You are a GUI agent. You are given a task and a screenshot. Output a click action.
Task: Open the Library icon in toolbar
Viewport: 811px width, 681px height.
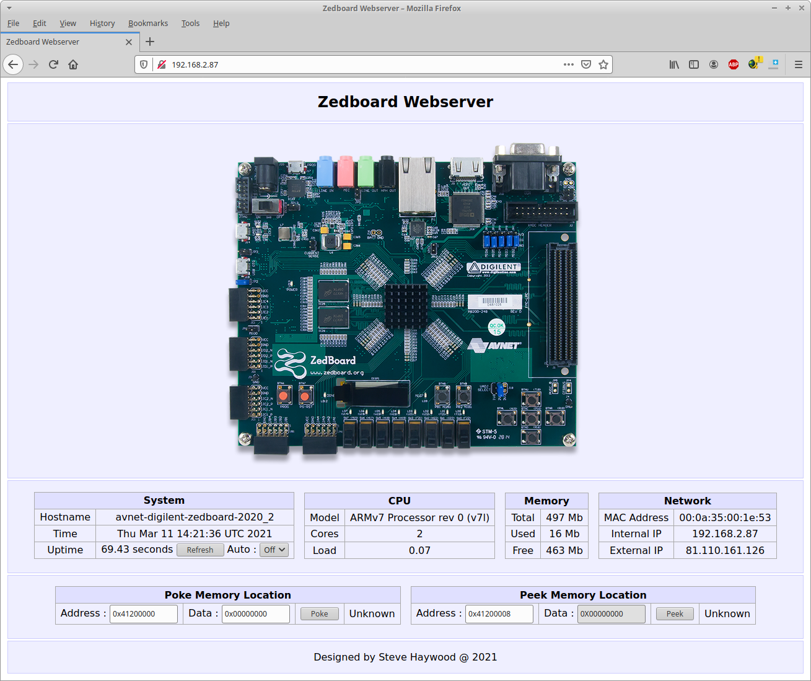(674, 64)
